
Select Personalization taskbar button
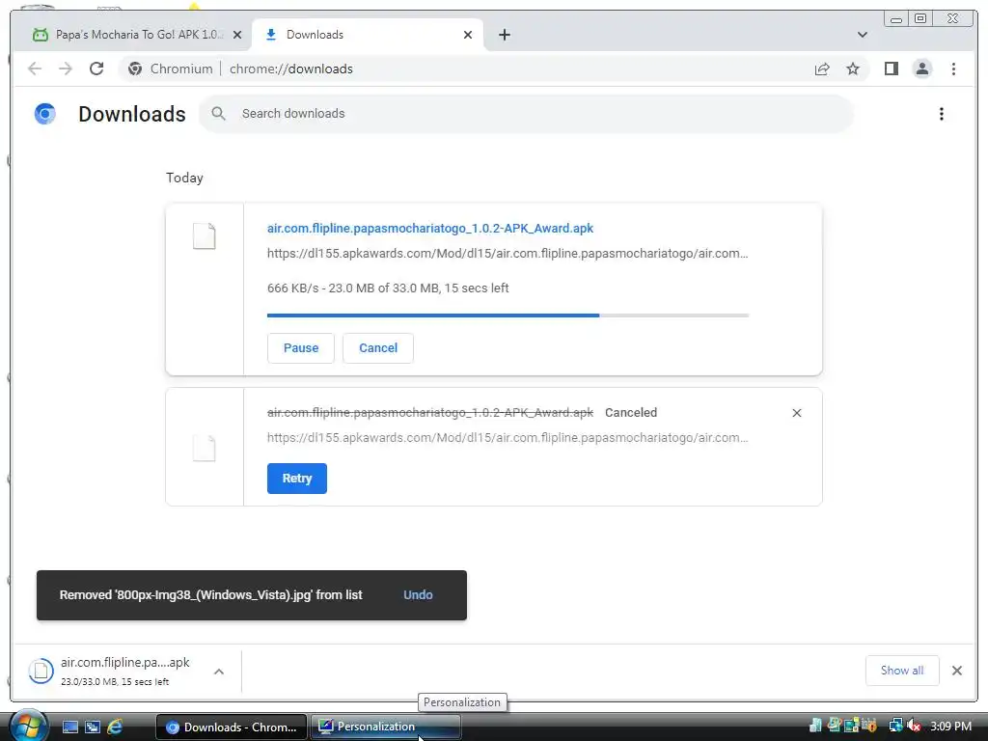click(386, 727)
